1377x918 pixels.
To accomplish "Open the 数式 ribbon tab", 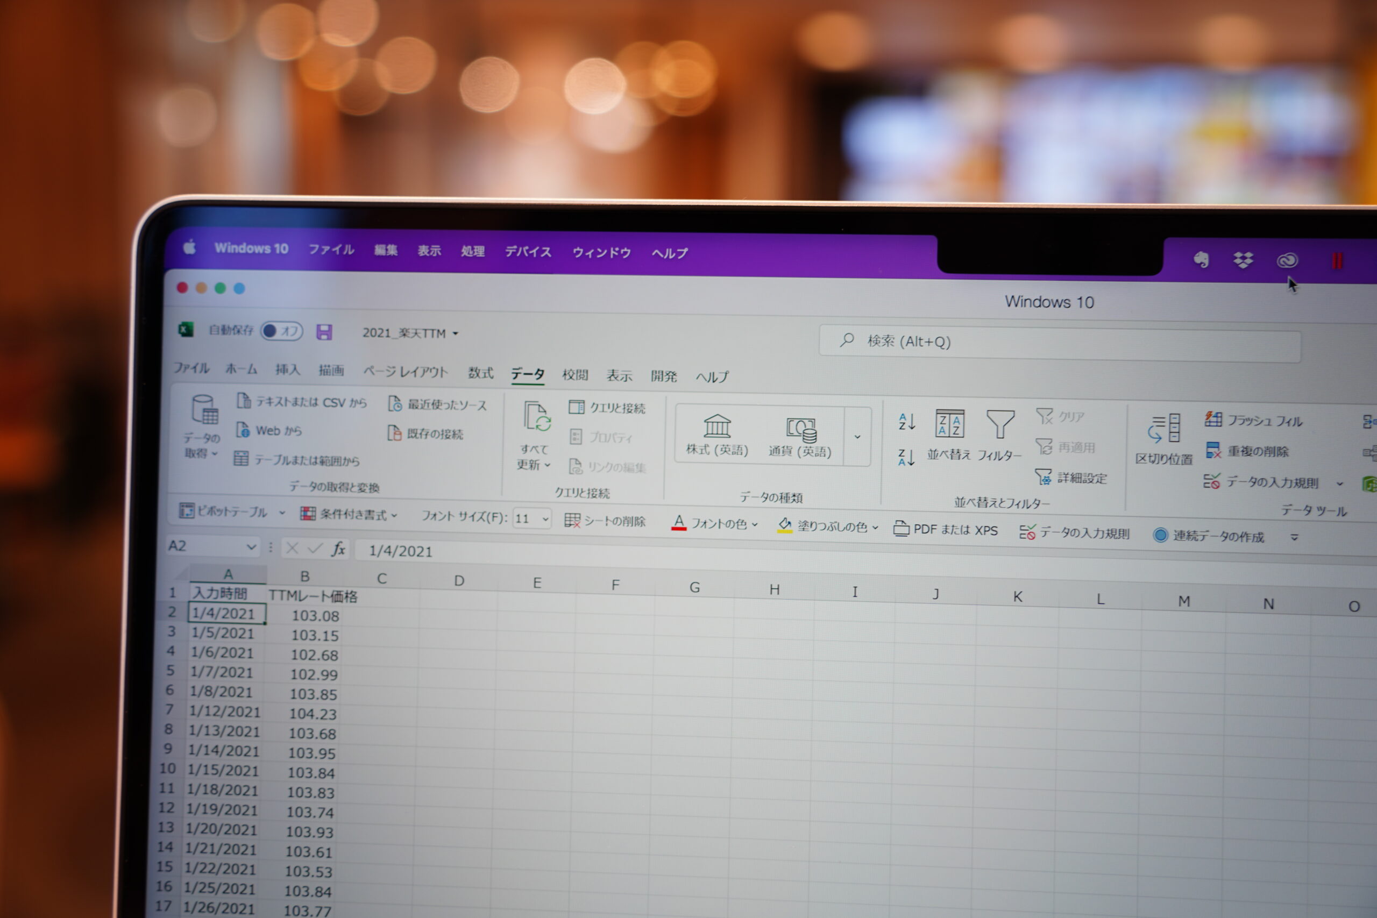I will coord(481,372).
